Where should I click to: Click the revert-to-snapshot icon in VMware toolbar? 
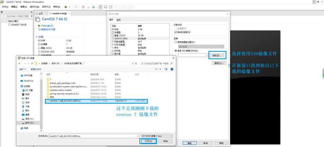pos(88,7)
